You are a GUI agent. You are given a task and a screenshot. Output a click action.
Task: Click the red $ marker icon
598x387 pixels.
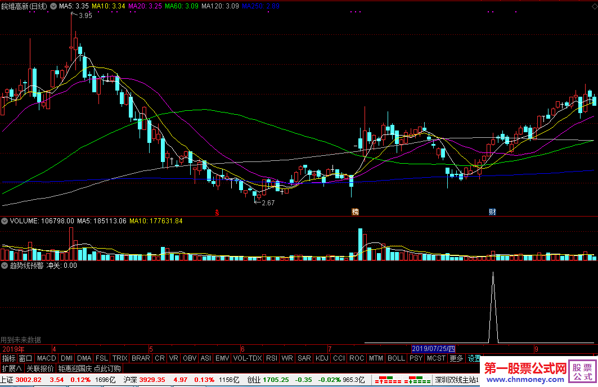click(217, 213)
